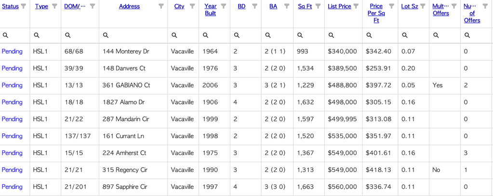Open Pending status for 144 Monterey Dr
Viewport: 493px width, 196px height.
pyautogui.click(x=12, y=51)
